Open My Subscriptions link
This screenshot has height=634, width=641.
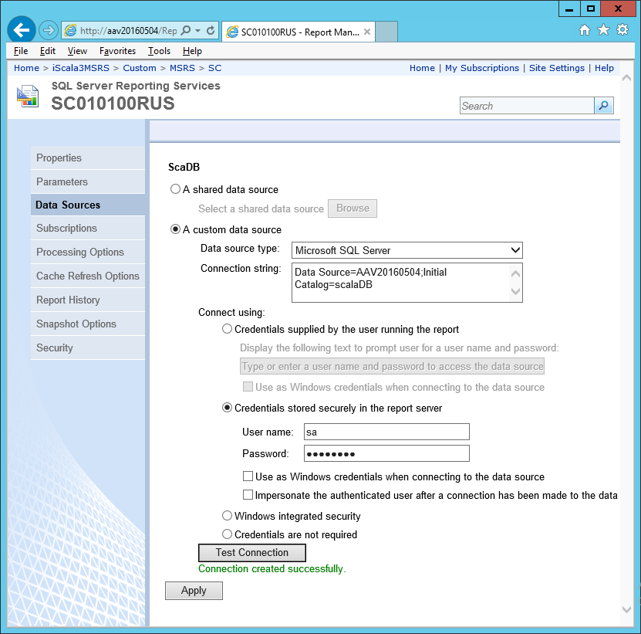tap(482, 68)
